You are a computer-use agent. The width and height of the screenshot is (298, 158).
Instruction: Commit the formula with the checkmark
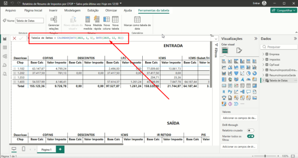pos(21,38)
